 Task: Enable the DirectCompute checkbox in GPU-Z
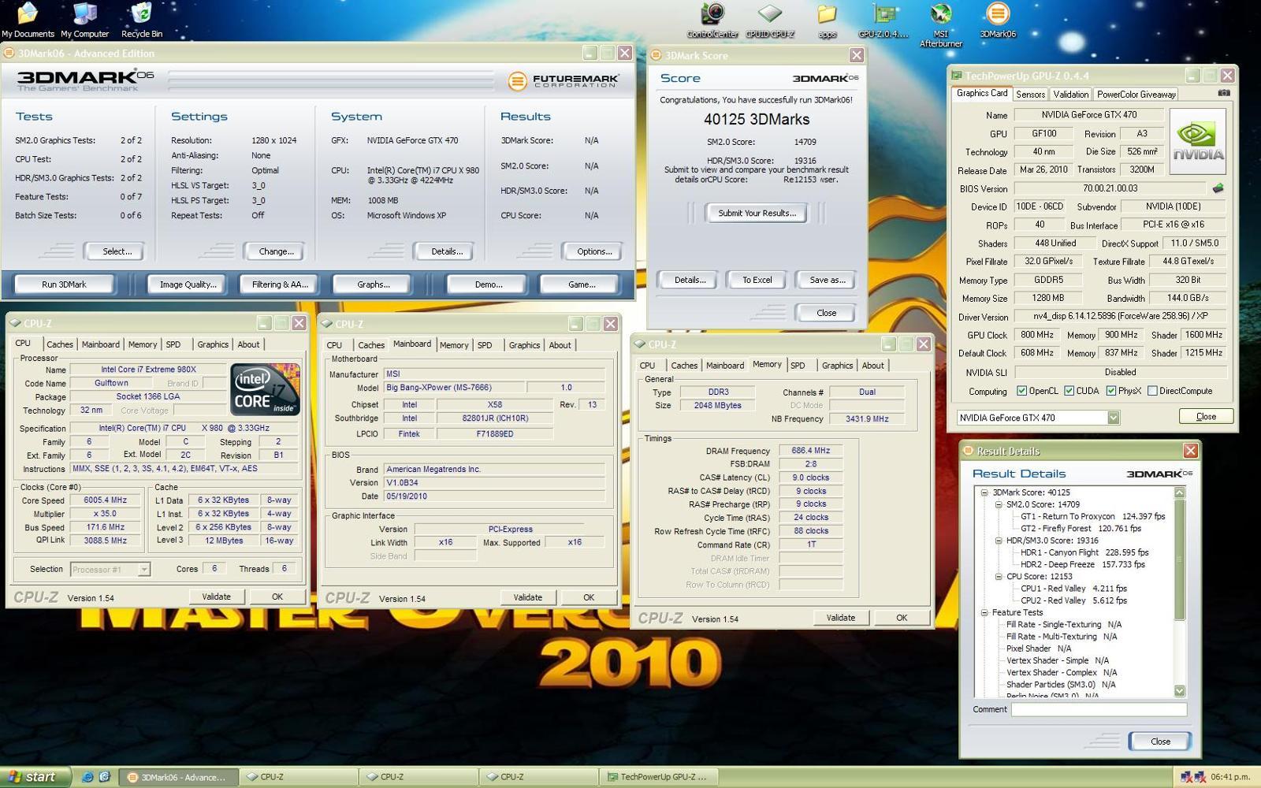(x=1152, y=391)
